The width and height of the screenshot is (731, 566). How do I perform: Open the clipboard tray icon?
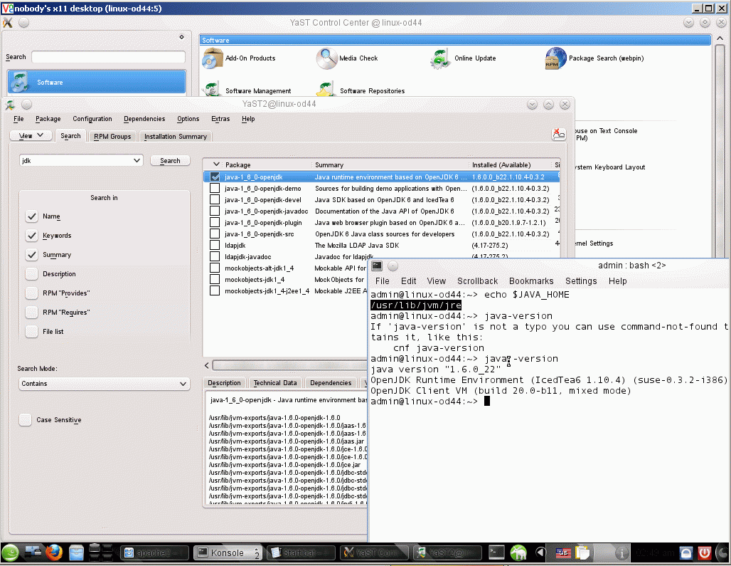pyautogui.click(x=582, y=553)
